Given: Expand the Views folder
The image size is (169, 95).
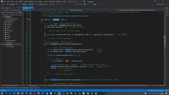Looking at the screenshot, I should click(3, 39).
